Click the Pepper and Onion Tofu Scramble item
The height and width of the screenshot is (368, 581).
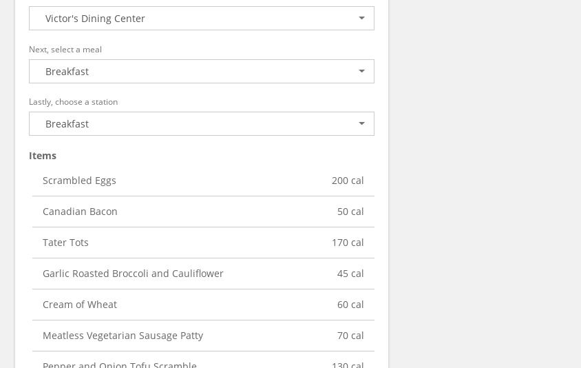tap(120, 364)
